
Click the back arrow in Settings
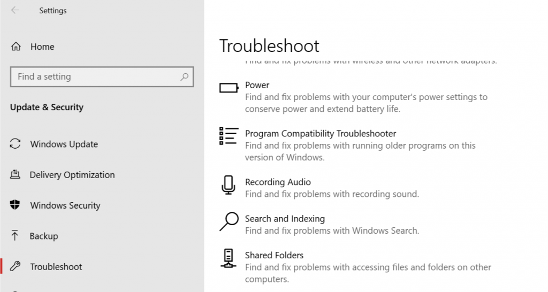(15, 10)
